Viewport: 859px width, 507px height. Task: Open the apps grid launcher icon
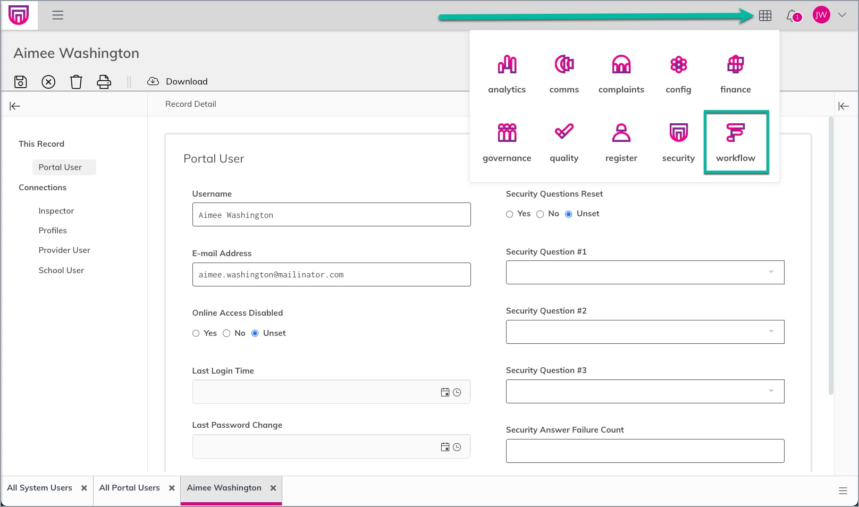pos(765,16)
